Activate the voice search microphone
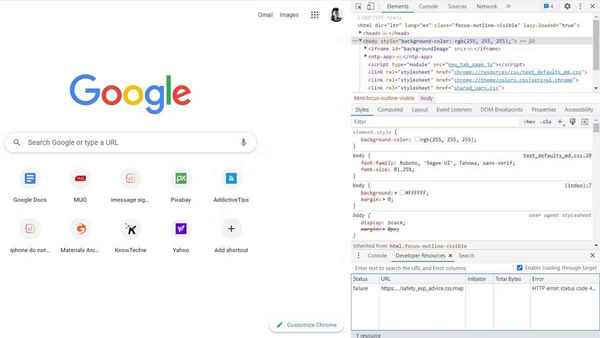Screen dimensions: 600x338 (x=243, y=142)
